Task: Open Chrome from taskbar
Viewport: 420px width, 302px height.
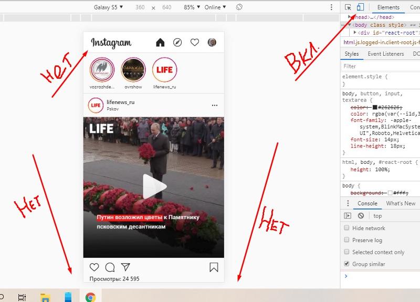Action: [x=90, y=297]
